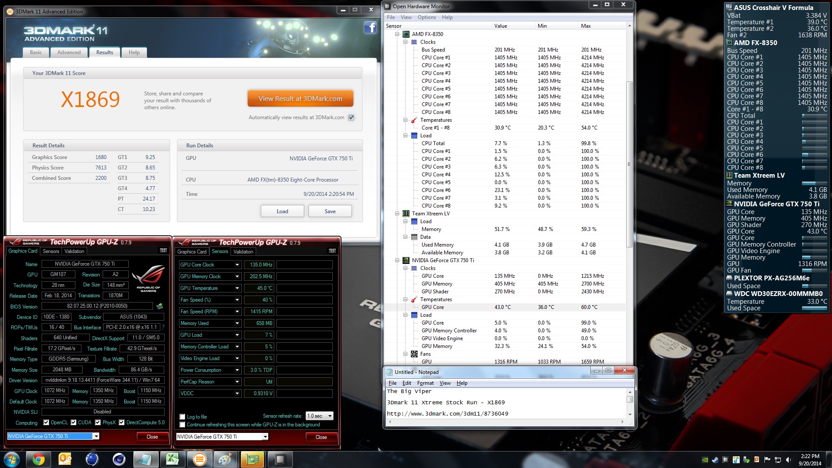Switch to Paint via its taskbar icon
The width and height of the screenshot is (832, 468).
(x=225, y=459)
